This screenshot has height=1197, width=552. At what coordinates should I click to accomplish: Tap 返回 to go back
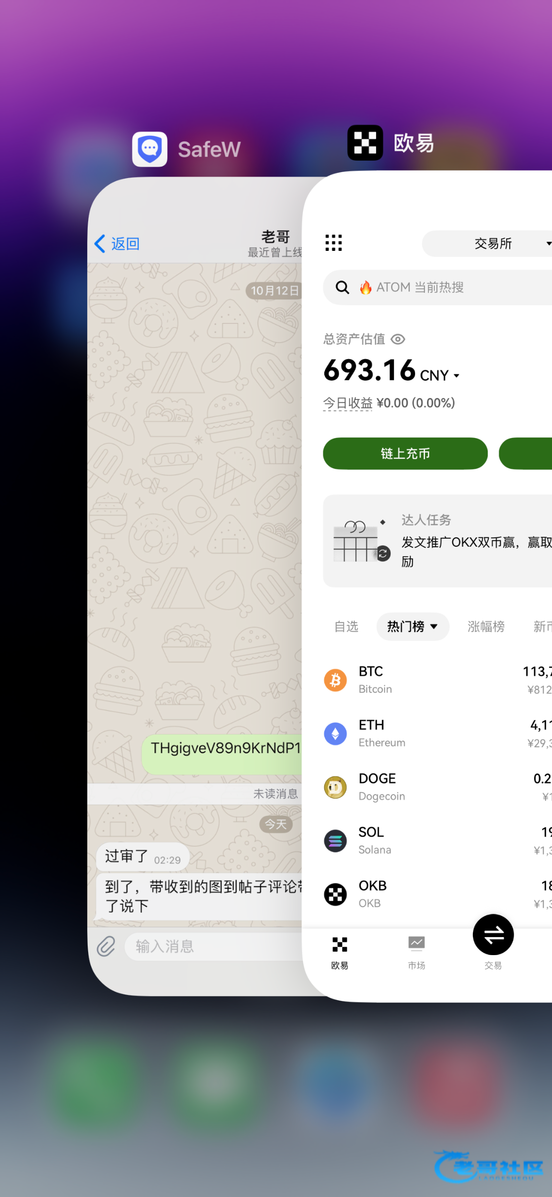coord(117,244)
